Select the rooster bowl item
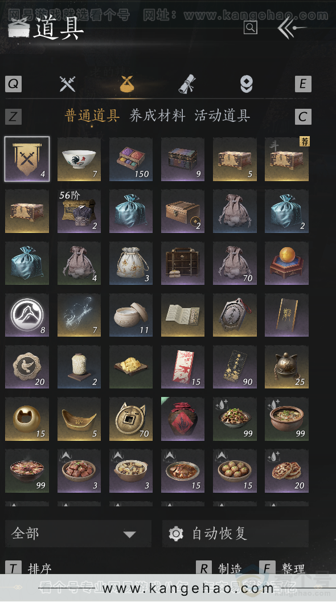The height and width of the screenshot is (602, 336). click(79, 159)
